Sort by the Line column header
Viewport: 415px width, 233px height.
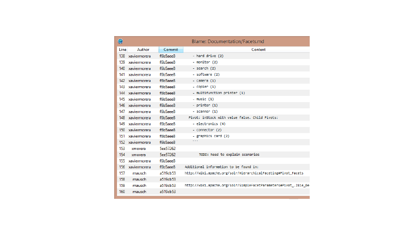pos(122,50)
